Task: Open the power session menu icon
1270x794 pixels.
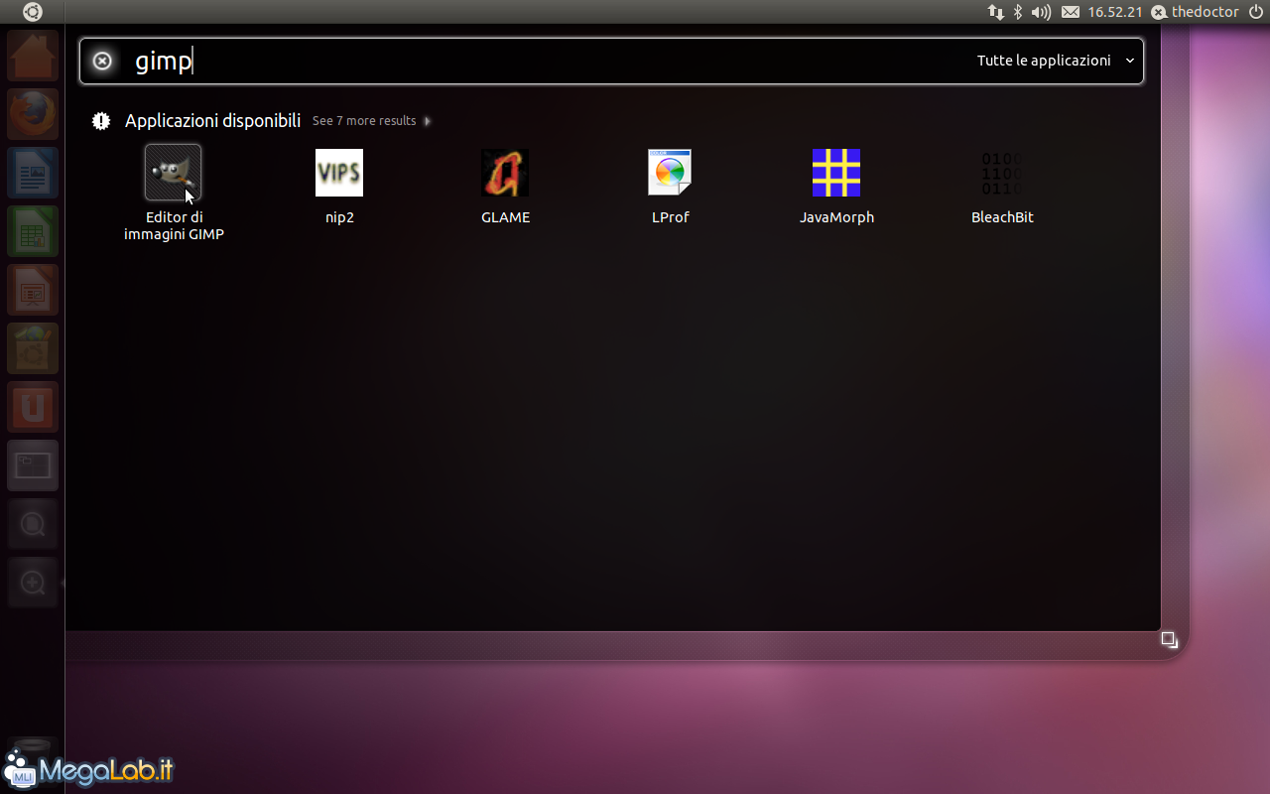Action: (x=1255, y=12)
